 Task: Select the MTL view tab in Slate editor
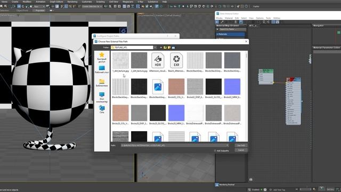pos(254,26)
